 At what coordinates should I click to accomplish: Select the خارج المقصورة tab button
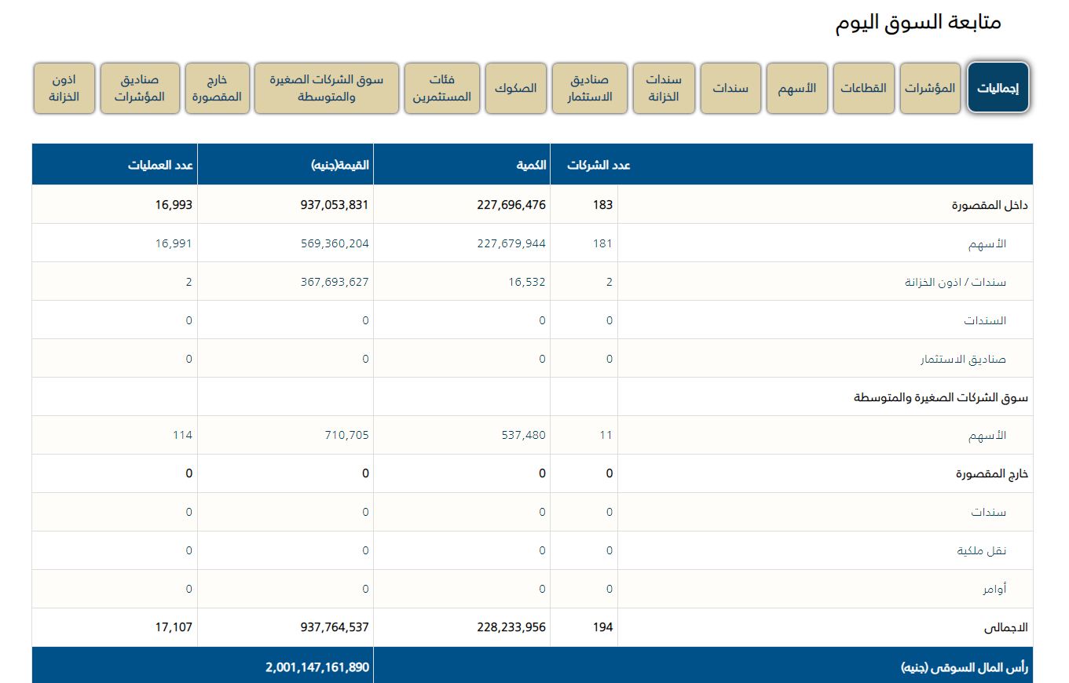(218, 88)
